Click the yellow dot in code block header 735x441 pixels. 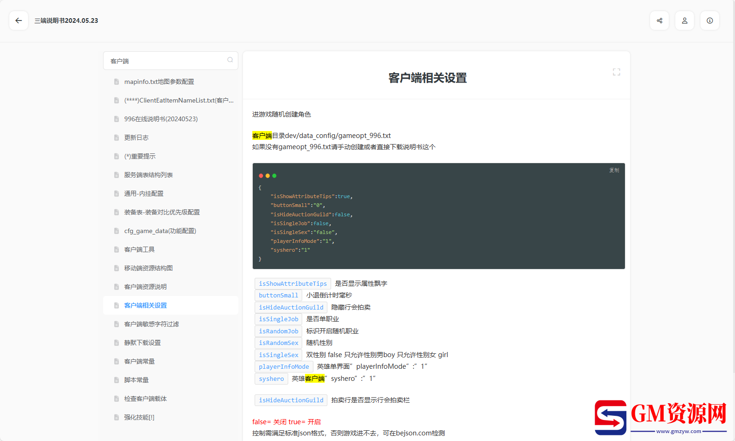tap(268, 176)
